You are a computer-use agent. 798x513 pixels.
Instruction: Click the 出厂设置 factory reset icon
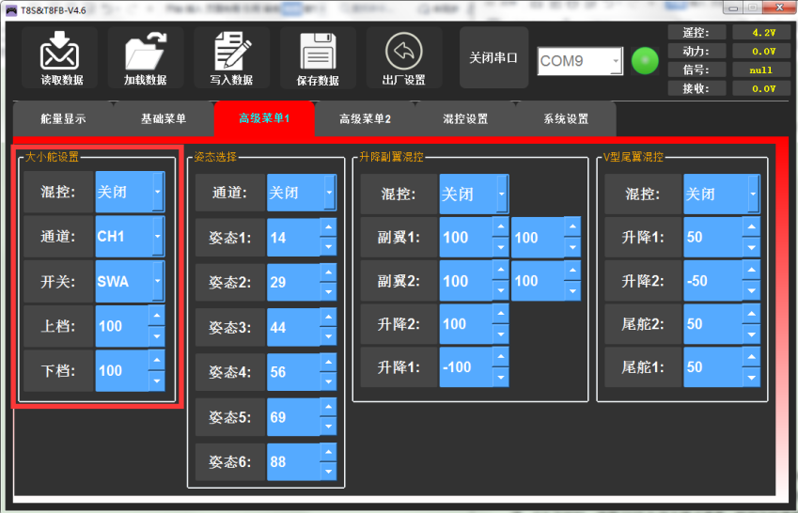[x=403, y=51]
